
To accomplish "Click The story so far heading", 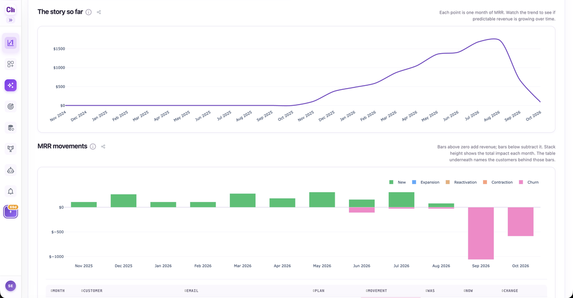I will pyautogui.click(x=60, y=11).
